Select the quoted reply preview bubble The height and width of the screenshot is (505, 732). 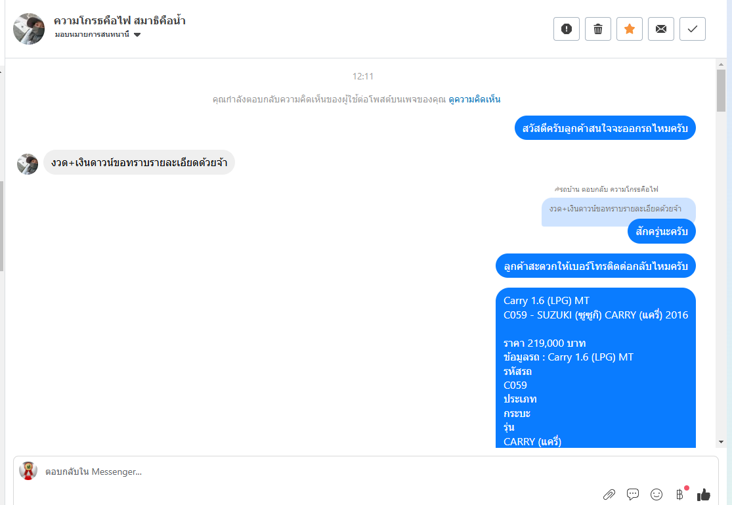[618, 209]
